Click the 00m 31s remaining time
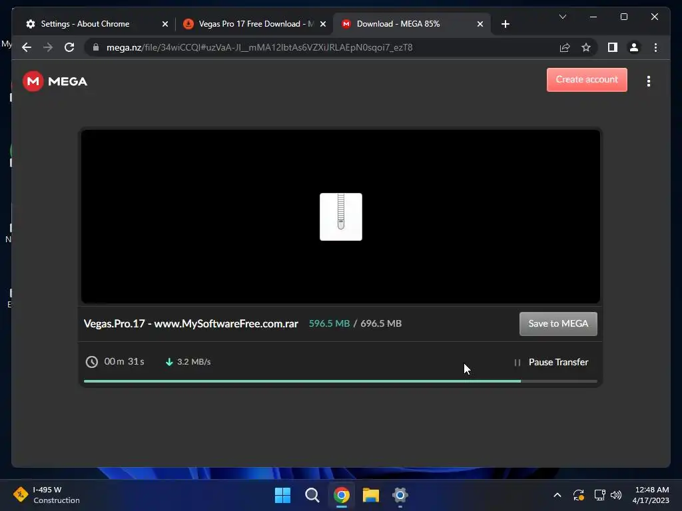 [x=124, y=361]
